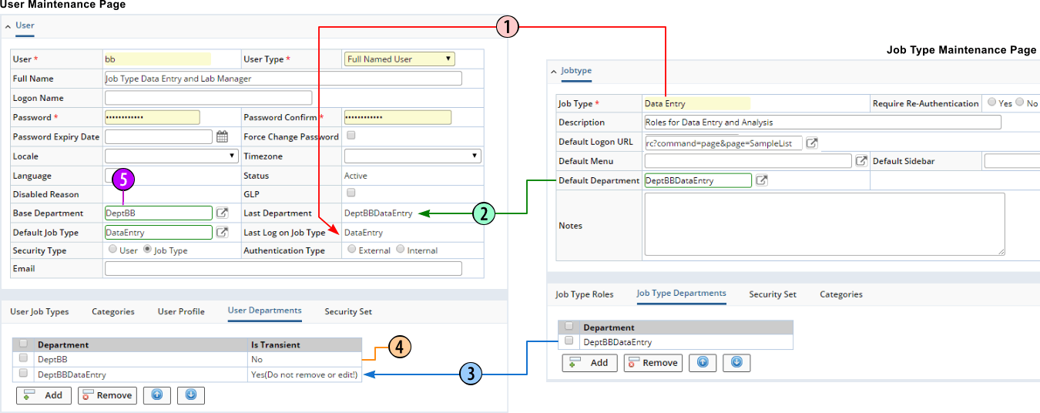The image size is (1040, 413).
Task: Click the Base Department field
Action: pyautogui.click(x=158, y=213)
